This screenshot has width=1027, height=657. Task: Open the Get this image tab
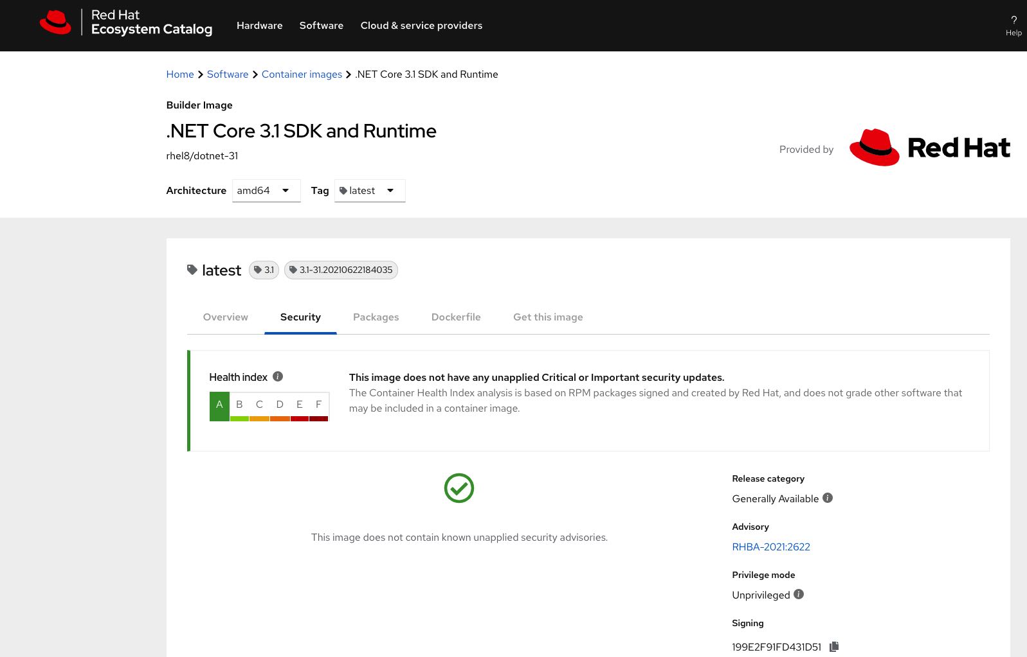(548, 317)
